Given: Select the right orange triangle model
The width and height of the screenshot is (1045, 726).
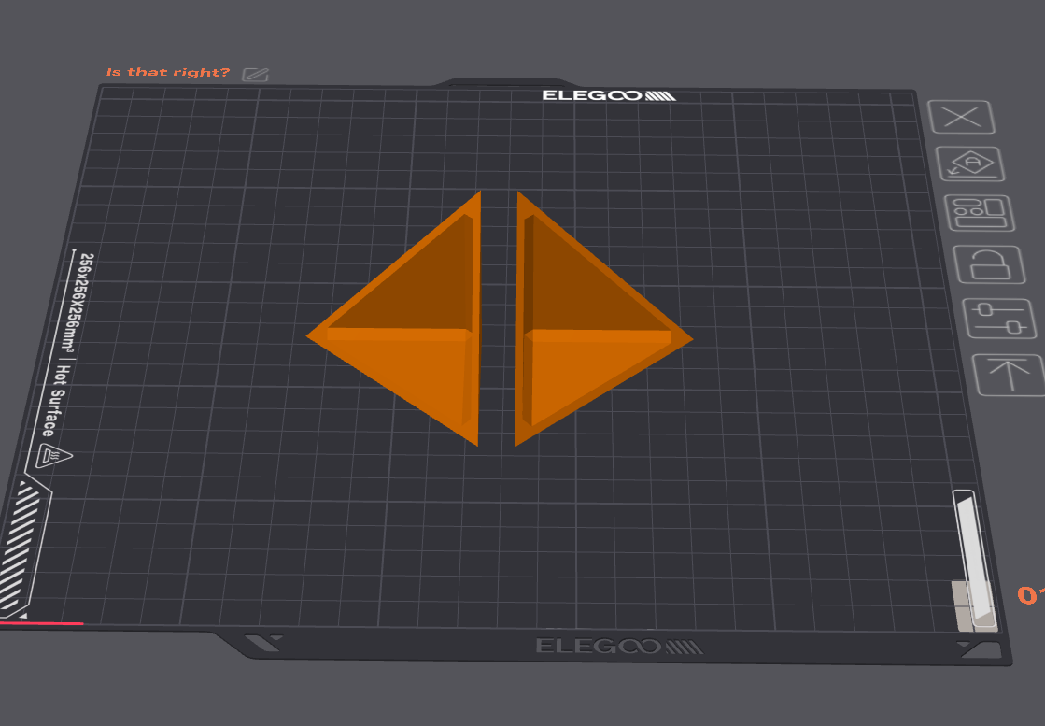Looking at the screenshot, I should click(586, 327).
